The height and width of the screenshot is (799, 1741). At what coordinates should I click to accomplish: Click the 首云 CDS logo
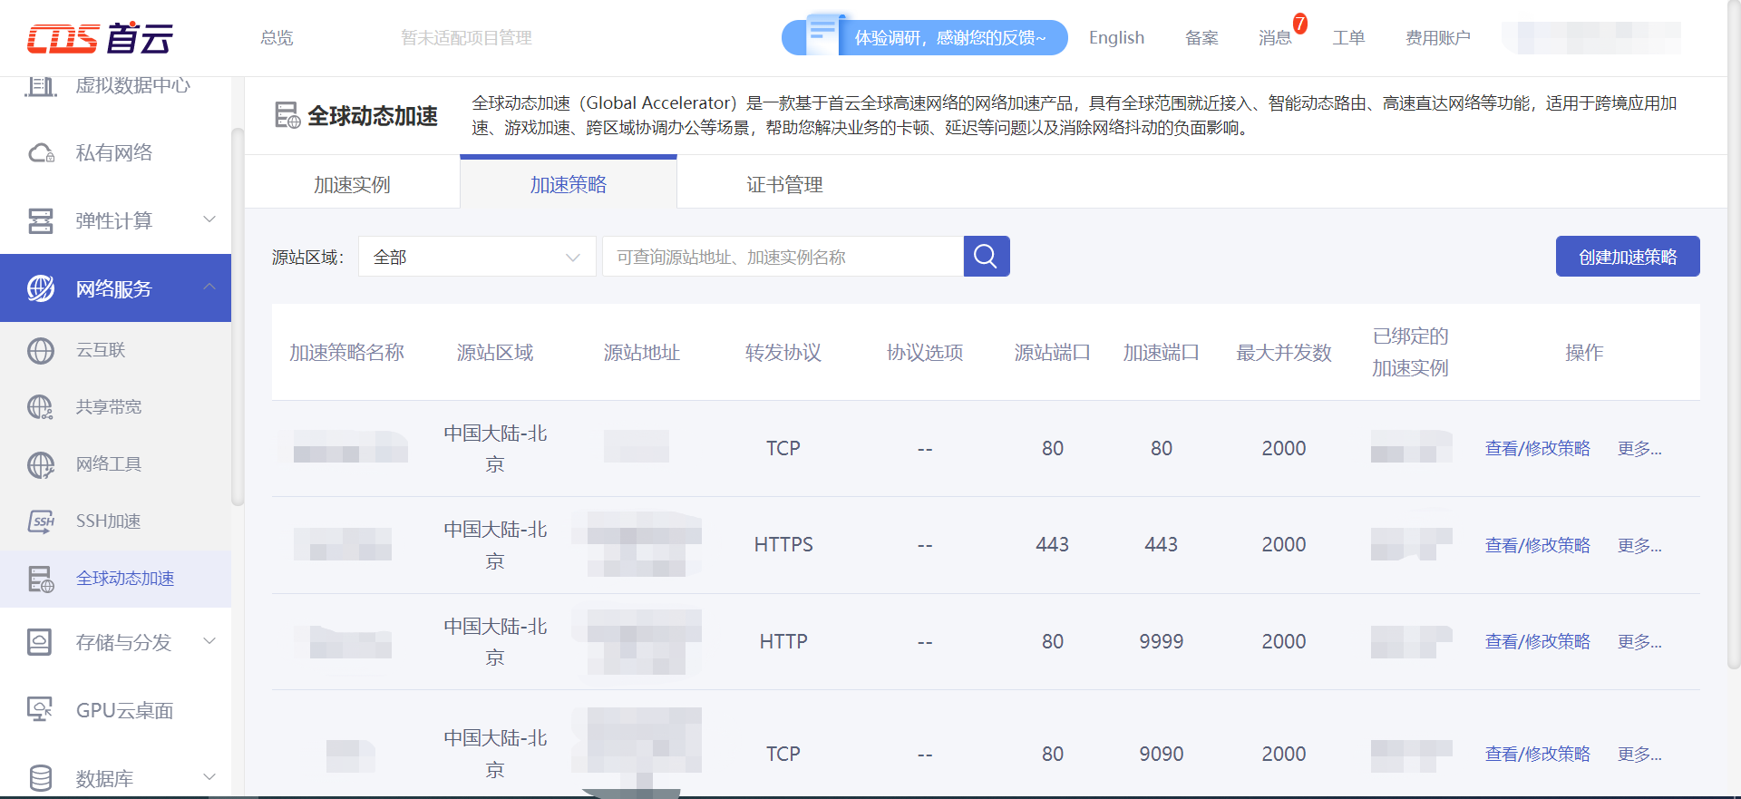tap(100, 38)
